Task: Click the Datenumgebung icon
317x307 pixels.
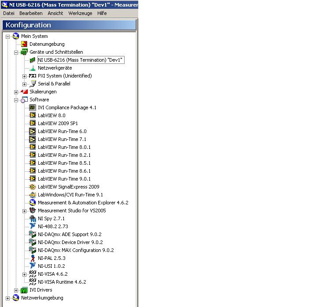Action: 24,44
